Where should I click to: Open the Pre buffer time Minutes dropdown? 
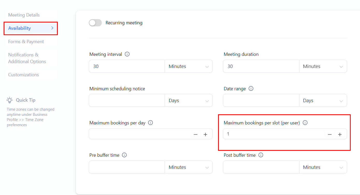[x=189, y=167]
